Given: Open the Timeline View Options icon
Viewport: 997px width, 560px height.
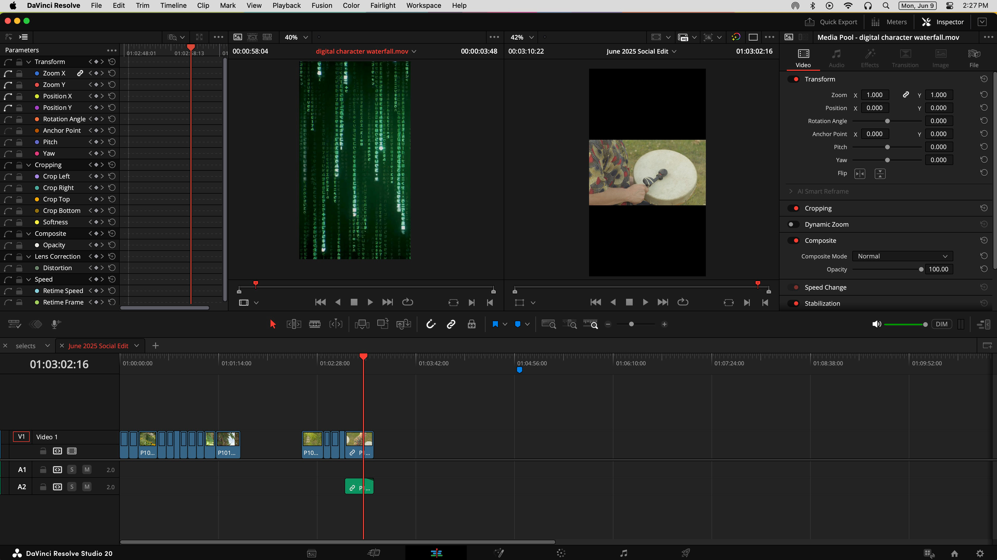Looking at the screenshot, I should 14,324.
